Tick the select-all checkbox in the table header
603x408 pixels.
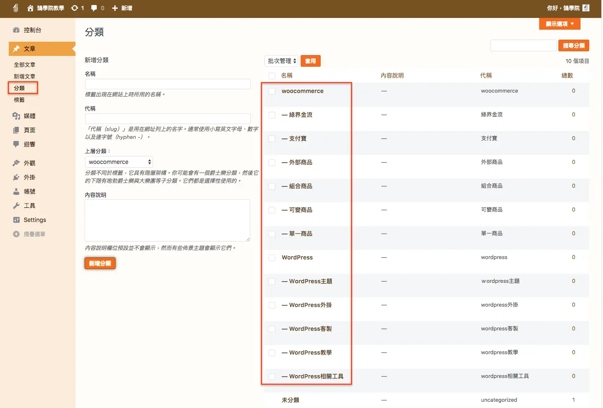(272, 76)
